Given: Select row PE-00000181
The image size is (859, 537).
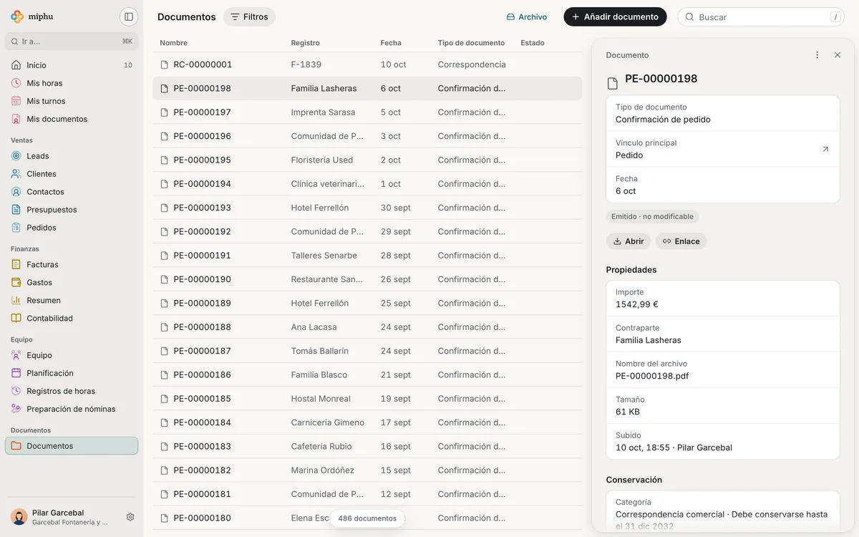Looking at the screenshot, I should [x=367, y=494].
